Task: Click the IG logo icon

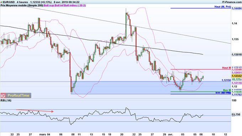Action: click(3, 95)
